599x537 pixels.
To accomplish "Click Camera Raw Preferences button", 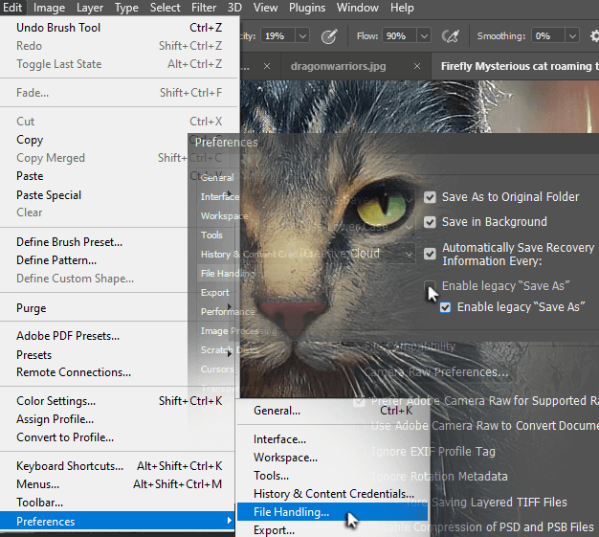I will tap(436, 372).
